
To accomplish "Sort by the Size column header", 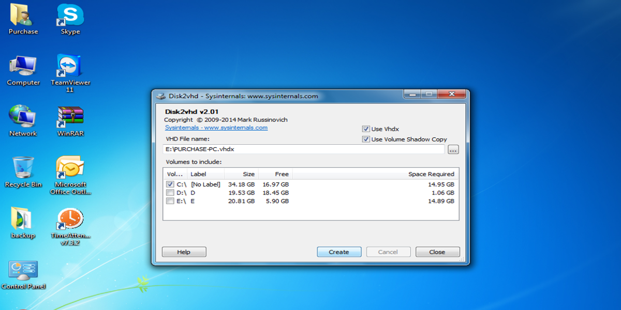I will (x=241, y=174).
